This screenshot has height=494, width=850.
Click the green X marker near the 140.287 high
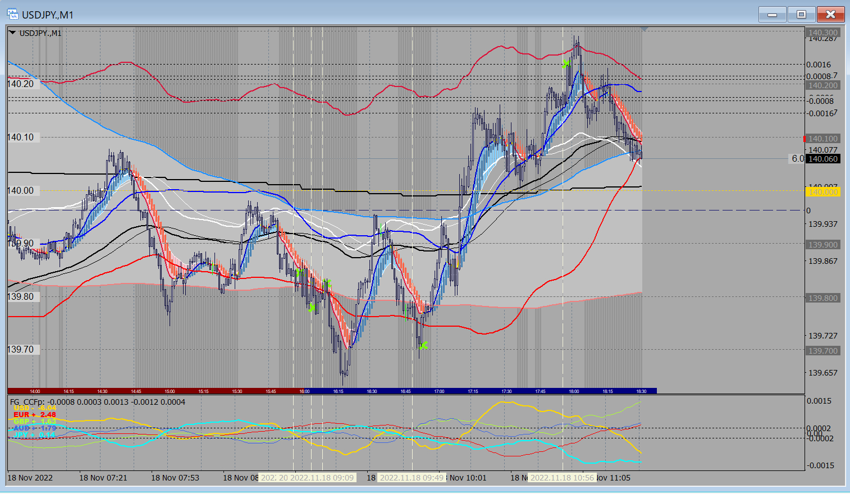coord(566,64)
